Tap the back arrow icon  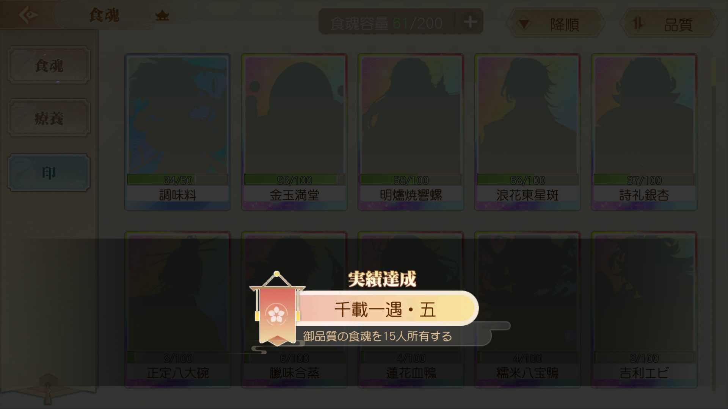tap(28, 15)
